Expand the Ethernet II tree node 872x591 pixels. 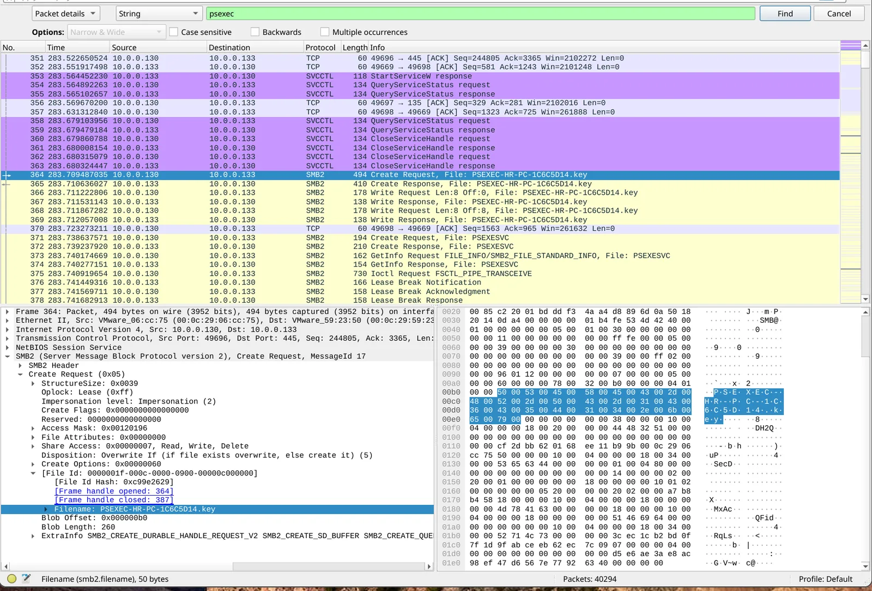point(8,321)
